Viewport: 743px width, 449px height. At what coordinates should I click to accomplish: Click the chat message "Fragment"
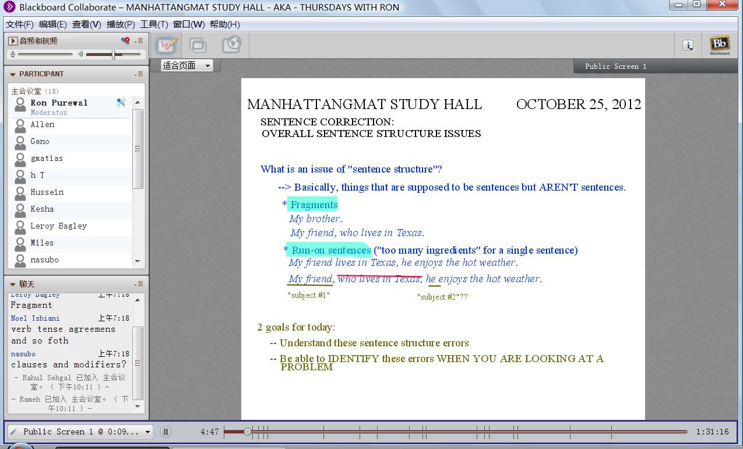[x=31, y=305]
